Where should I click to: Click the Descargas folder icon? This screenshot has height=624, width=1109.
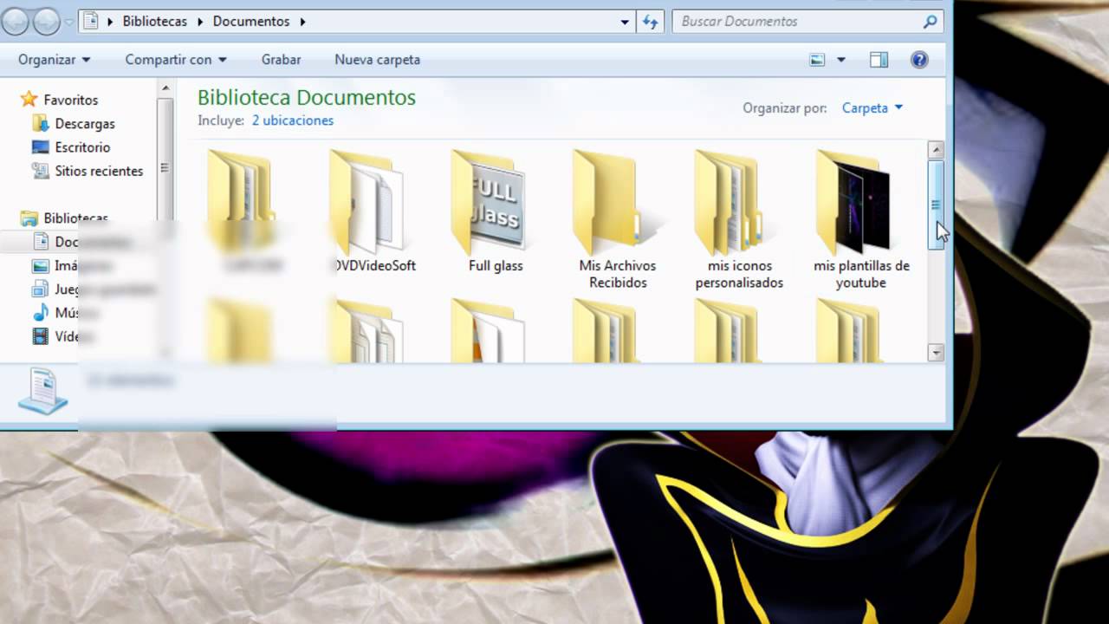coord(40,123)
